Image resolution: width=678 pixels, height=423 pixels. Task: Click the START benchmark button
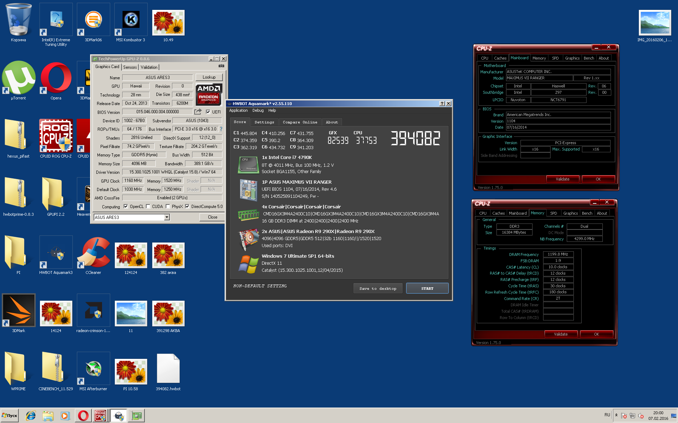(x=427, y=288)
